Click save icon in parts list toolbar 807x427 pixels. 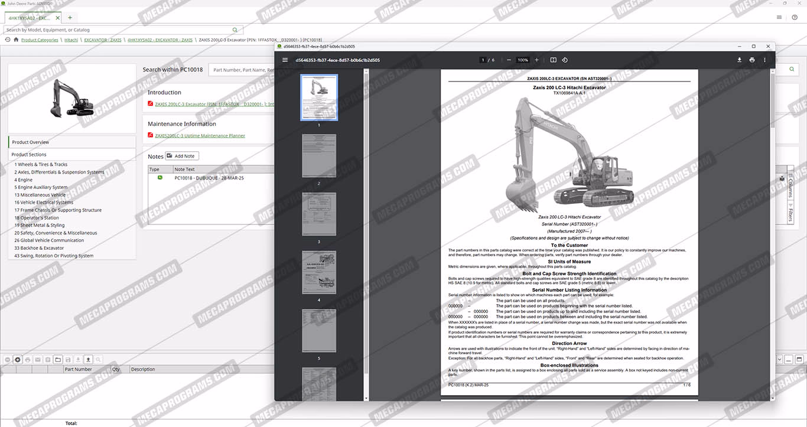coord(68,359)
